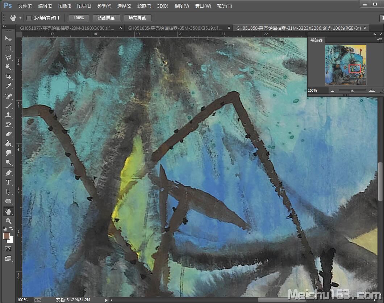Open the 文件(F) menu
The width and height of the screenshot is (384, 303).
pos(25,6)
